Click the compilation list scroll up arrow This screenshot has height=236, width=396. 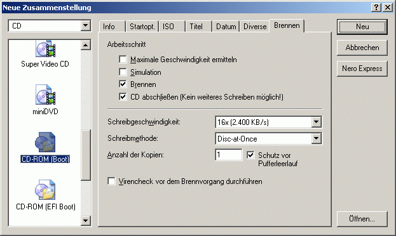coord(86,45)
